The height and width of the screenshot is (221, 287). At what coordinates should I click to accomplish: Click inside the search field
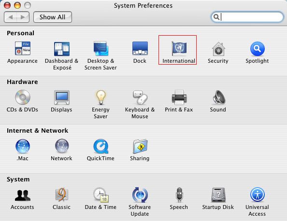(x=247, y=17)
